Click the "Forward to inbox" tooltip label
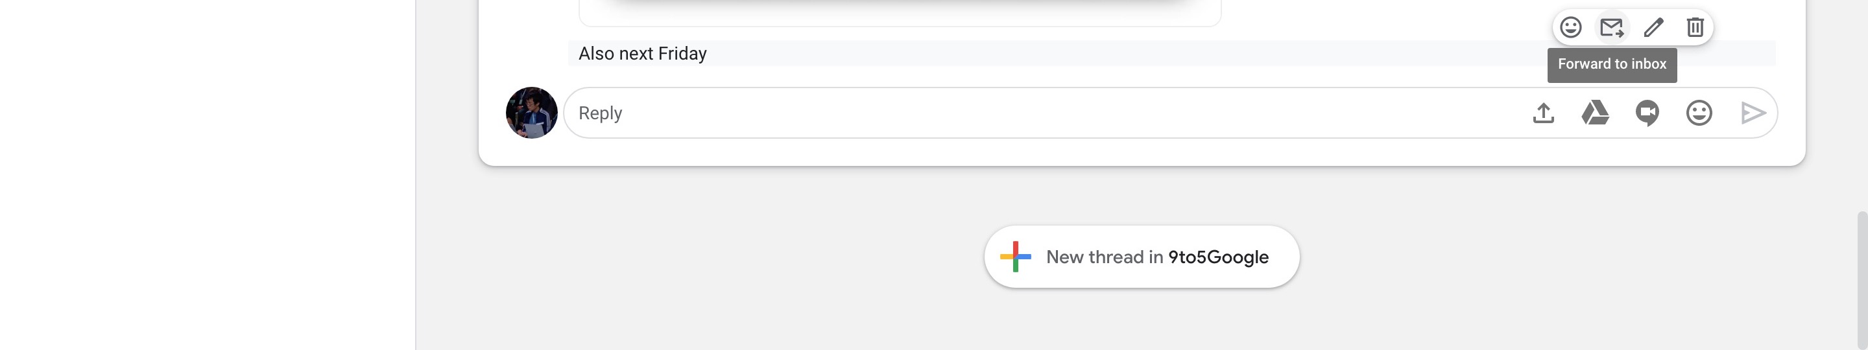 tap(1612, 65)
